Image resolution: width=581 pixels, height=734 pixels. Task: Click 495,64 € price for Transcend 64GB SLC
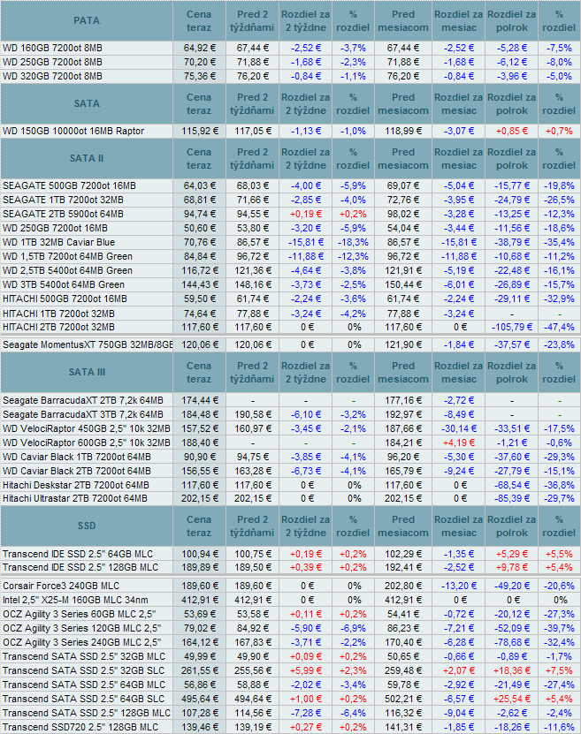coord(200,699)
